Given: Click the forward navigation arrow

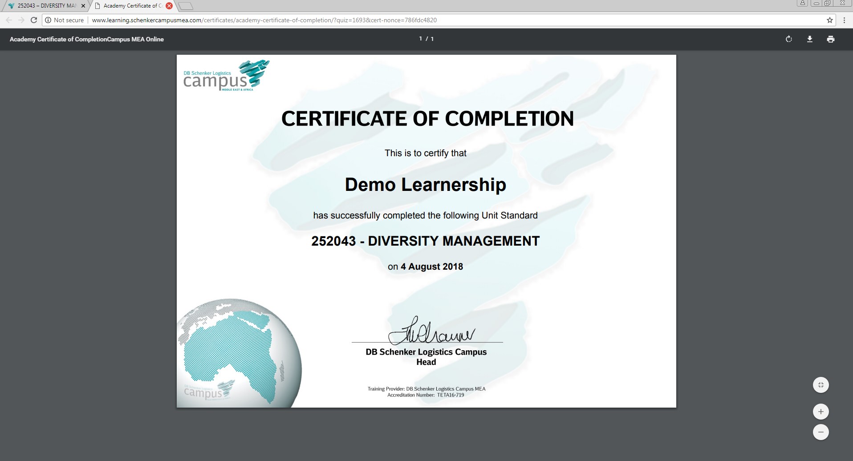Looking at the screenshot, I should 21,20.
